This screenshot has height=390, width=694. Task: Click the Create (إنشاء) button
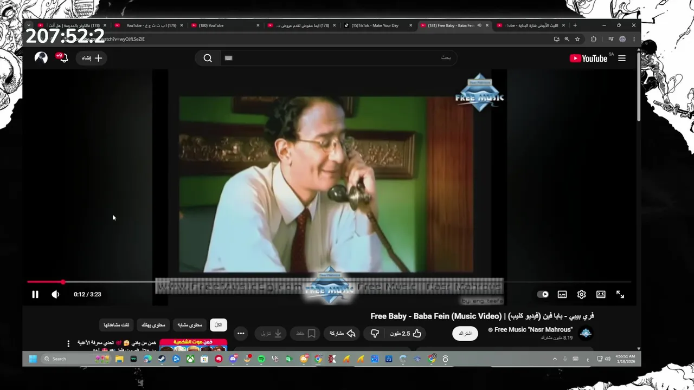(92, 58)
